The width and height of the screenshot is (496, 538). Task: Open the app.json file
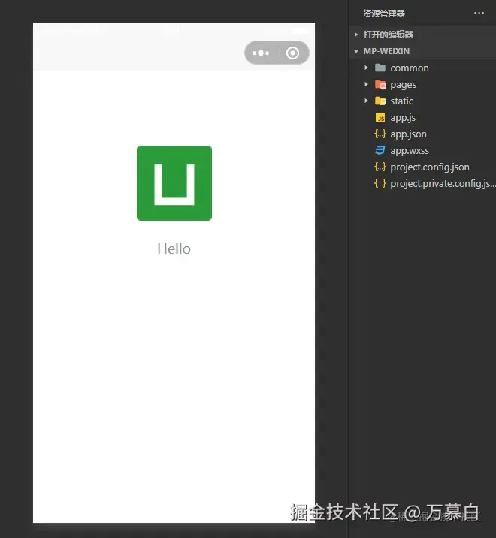408,134
